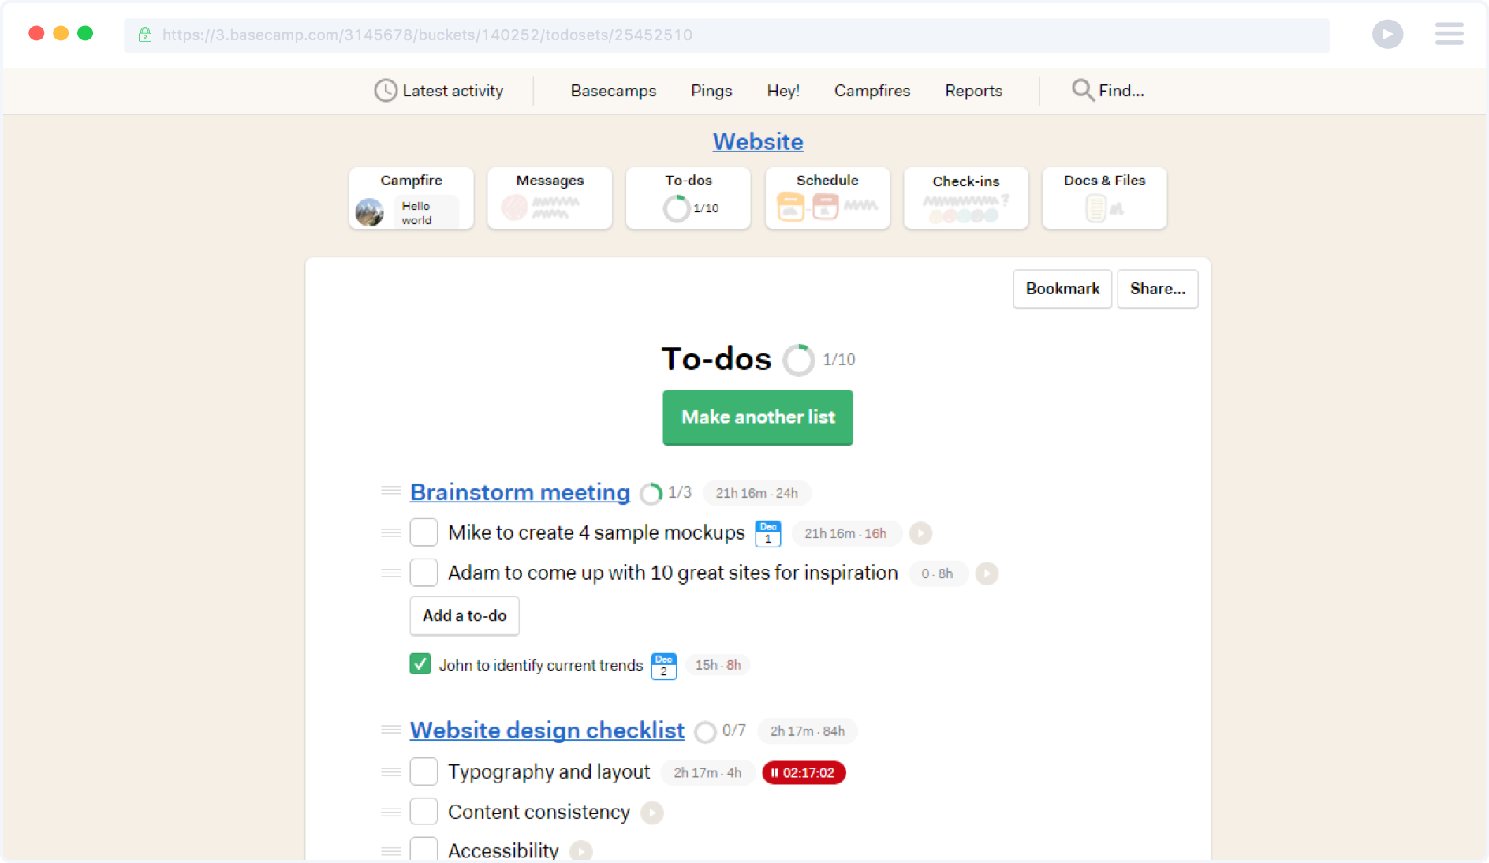1489x863 pixels.
Task: Click the Campfire avatar thumbnail
Action: pos(369,212)
